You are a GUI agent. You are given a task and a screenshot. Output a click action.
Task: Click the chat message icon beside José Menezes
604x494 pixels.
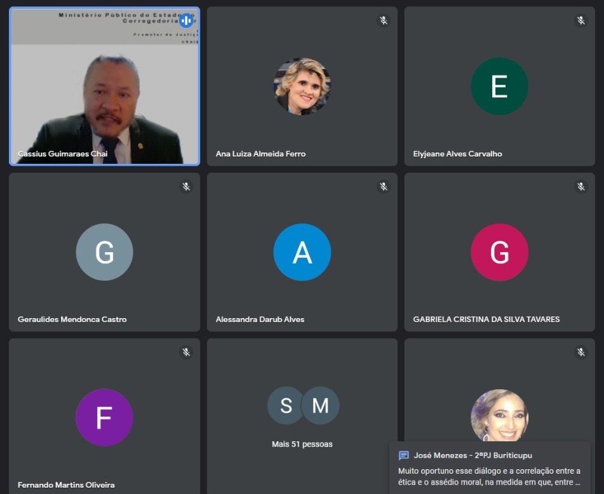point(403,455)
